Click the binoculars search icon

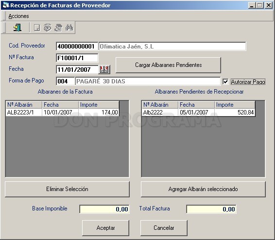coord(69,28)
